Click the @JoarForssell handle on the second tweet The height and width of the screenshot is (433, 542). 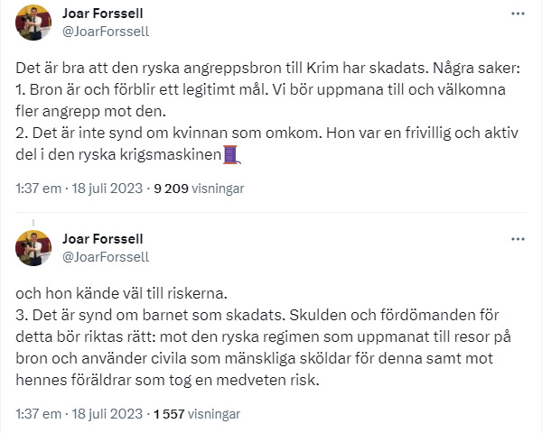[105, 256]
